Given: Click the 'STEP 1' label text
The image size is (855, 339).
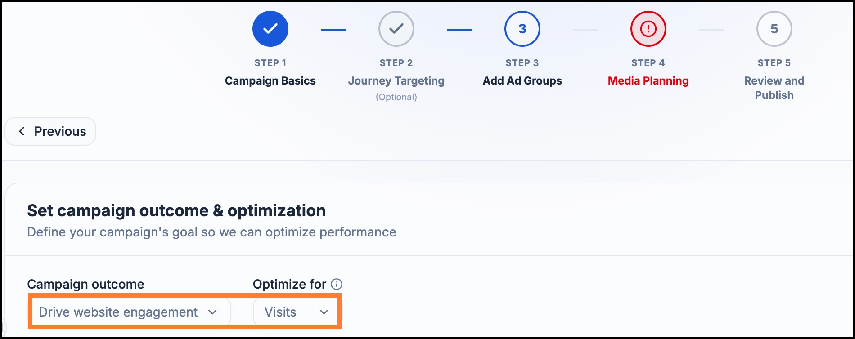Looking at the screenshot, I should click(270, 63).
